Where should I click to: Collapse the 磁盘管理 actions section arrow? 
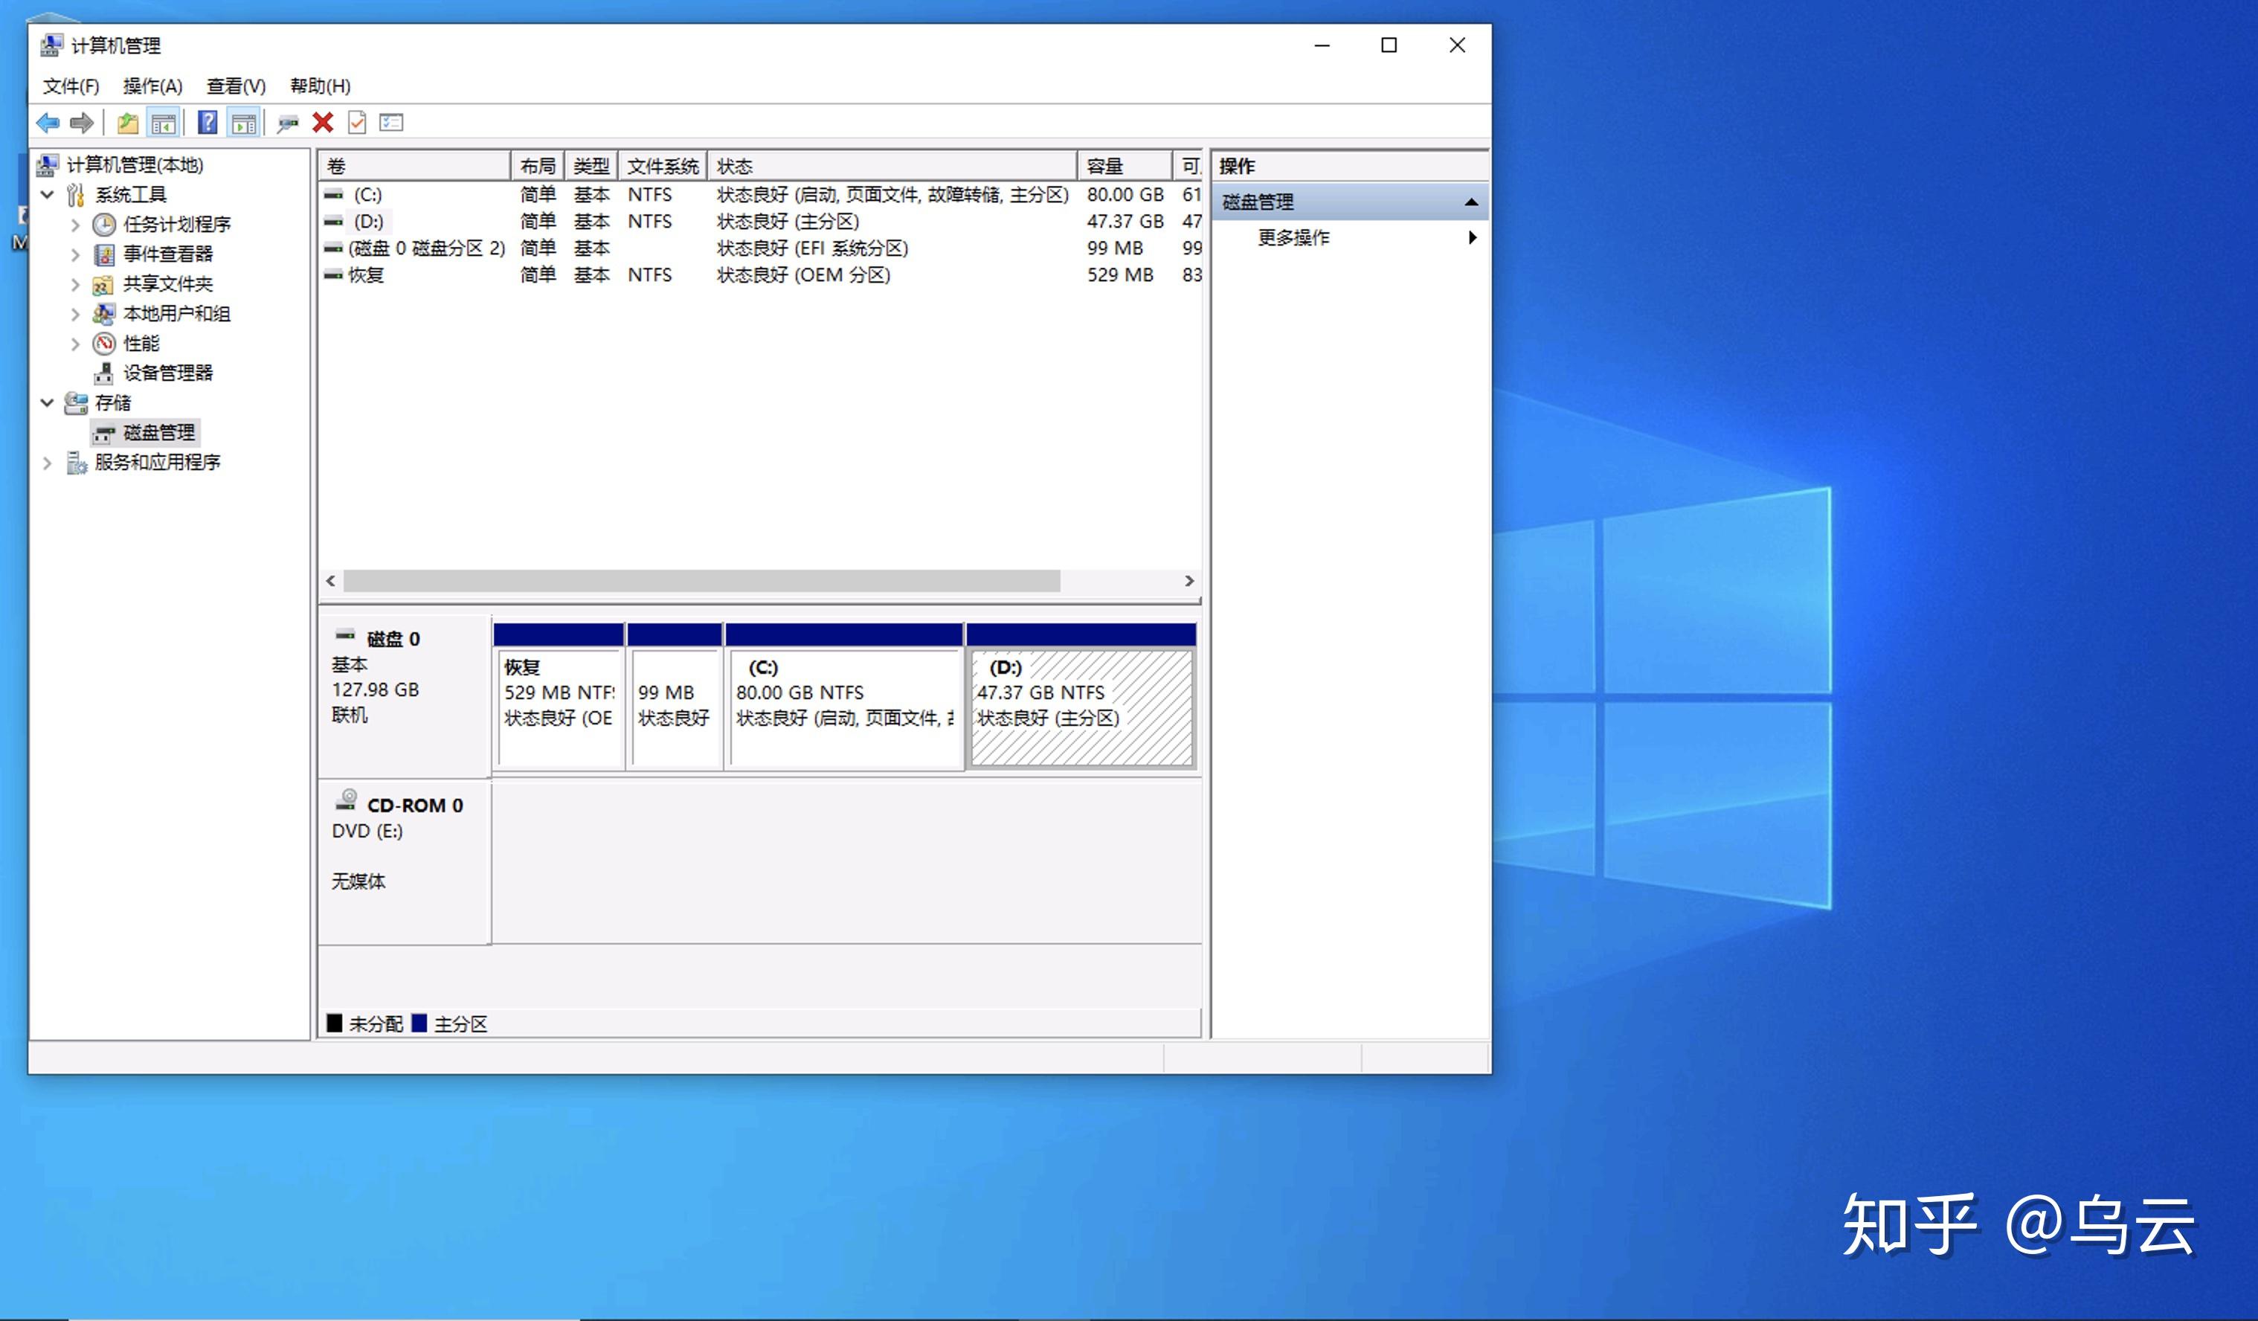[x=1470, y=202]
